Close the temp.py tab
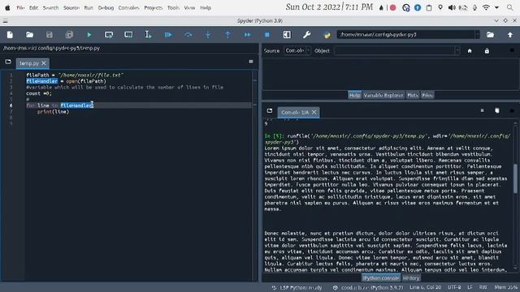520x292 pixels. click(x=44, y=63)
